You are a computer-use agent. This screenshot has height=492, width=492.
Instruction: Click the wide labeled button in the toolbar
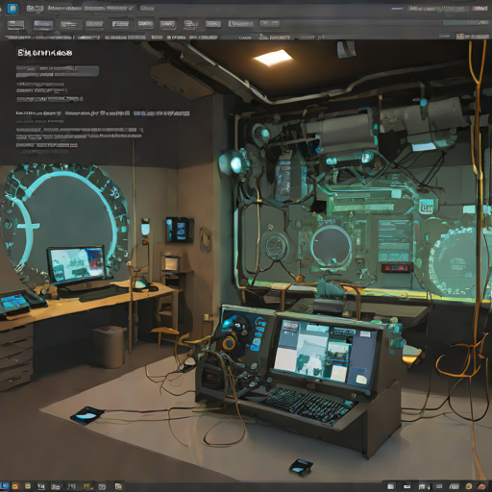pos(240,24)
